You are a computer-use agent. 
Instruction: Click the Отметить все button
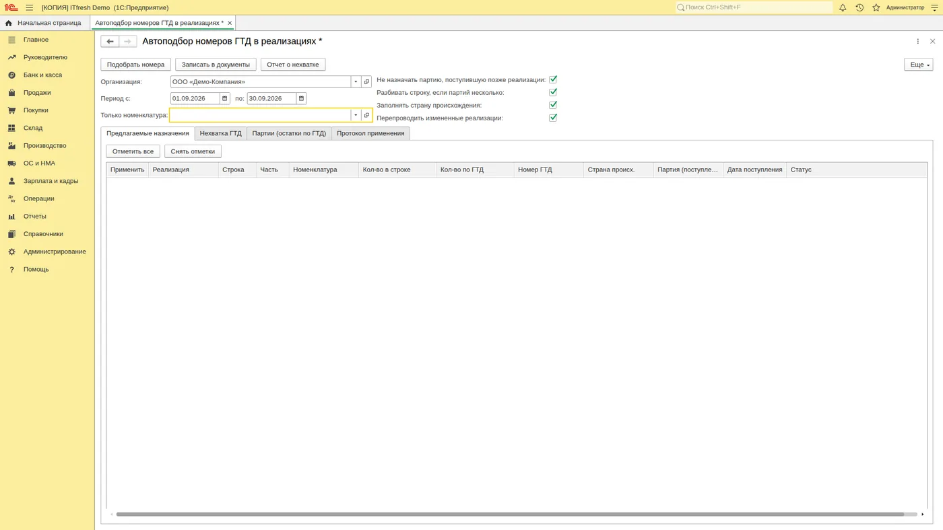coord(133,151)
